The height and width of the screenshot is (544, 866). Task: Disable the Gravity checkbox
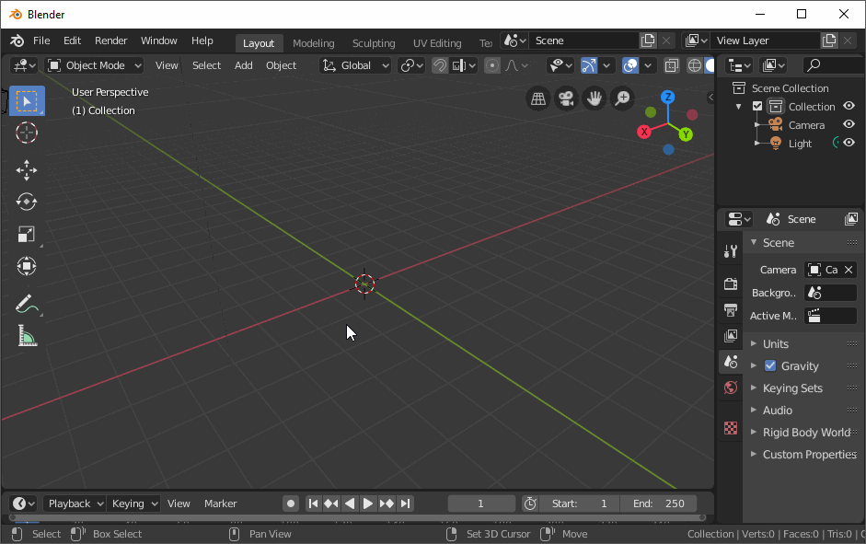click(x=770, y=365)
